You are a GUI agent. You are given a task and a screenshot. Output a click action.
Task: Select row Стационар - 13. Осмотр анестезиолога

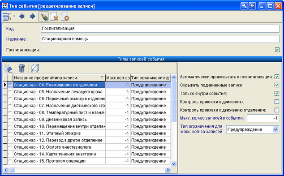click(x=87, y=147)
